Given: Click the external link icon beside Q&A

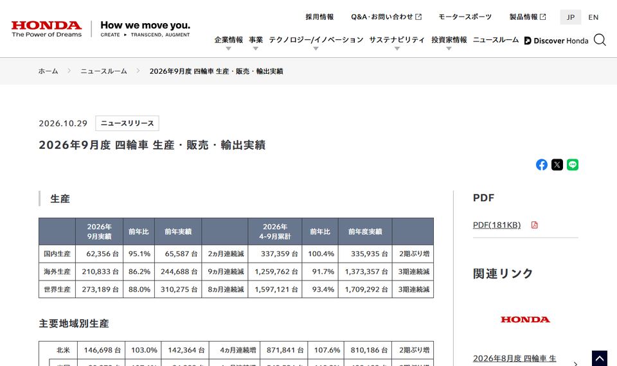Looking at the screenshot, I should (418, 17).
